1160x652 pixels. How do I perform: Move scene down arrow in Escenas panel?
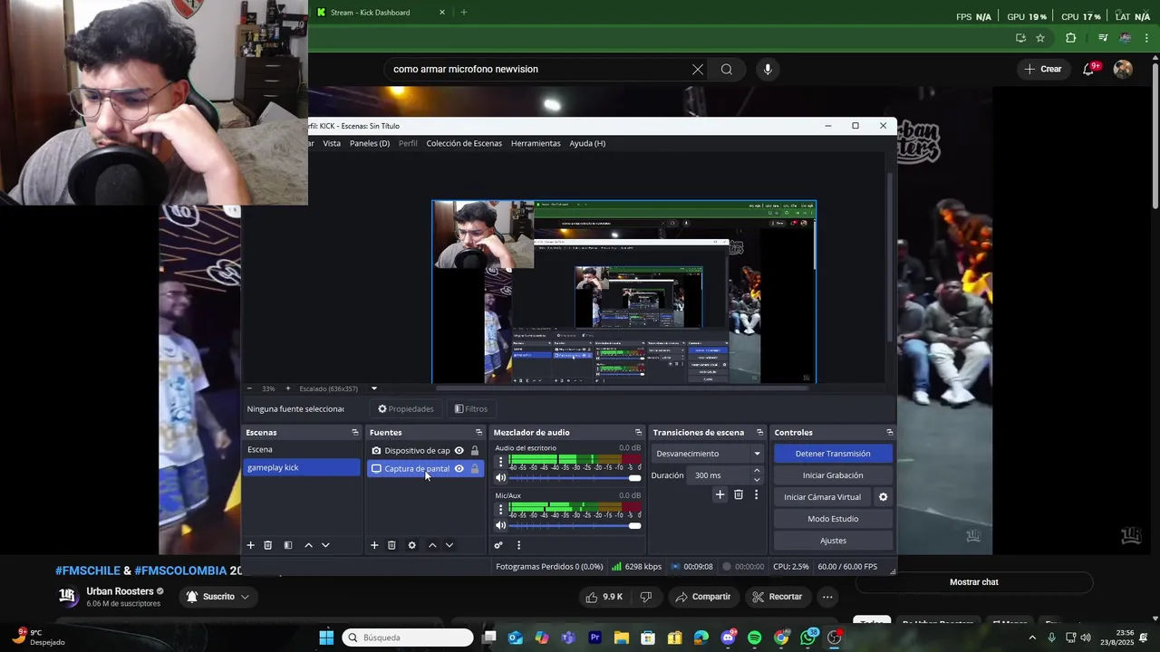click(325, 545)
